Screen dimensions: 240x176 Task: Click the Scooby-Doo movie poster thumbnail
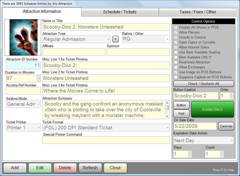click(x=23, y=37)
